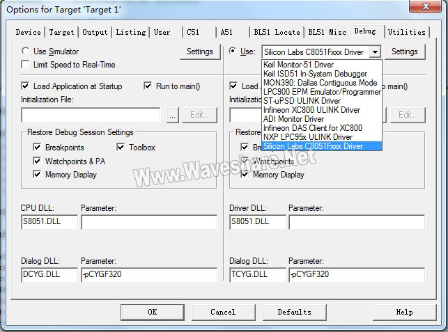
Task: Edit simulator Dialog DLL parameter -pCYGF320
Action: coord(149,275)
